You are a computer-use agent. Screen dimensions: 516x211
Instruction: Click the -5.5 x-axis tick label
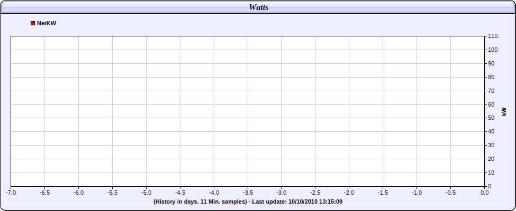coord(112,193)
